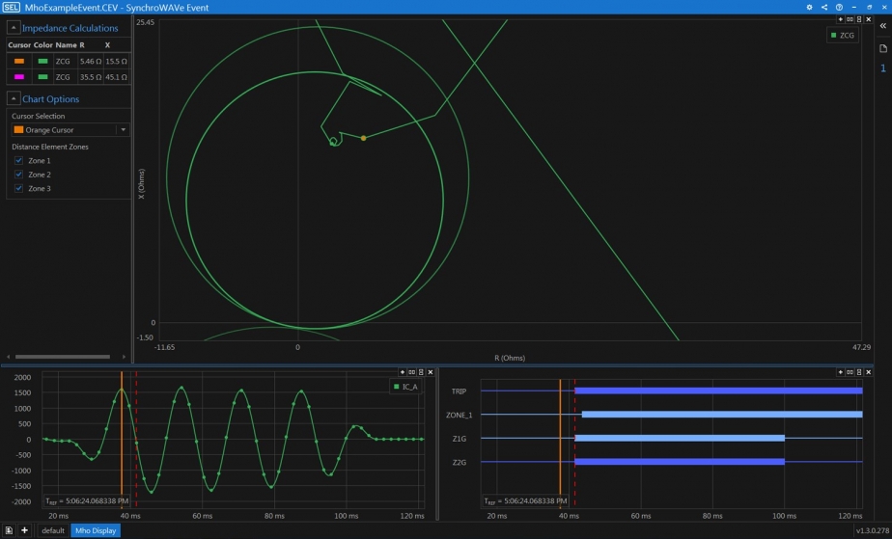Screen dimensions: 892x539
Task: Open the Cursor Selection dropdown
Action: [x=123, y=129]
